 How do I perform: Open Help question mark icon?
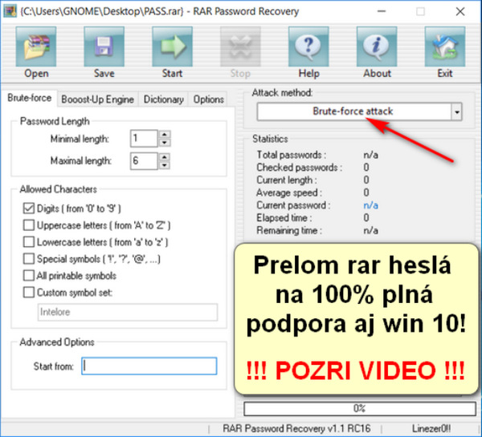click(x=308, y=47)
